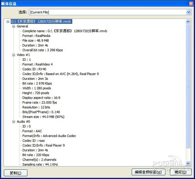This screenshot has width=195, height=179.
Task: Select the Complete name row
Action: click(x=65, y=31)
